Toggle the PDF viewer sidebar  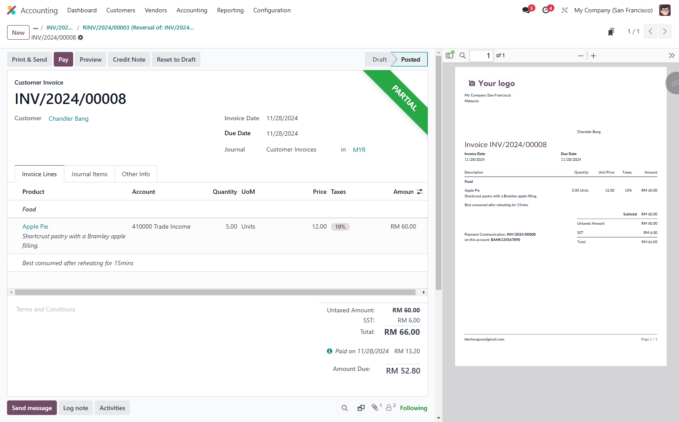click(449, 56)
